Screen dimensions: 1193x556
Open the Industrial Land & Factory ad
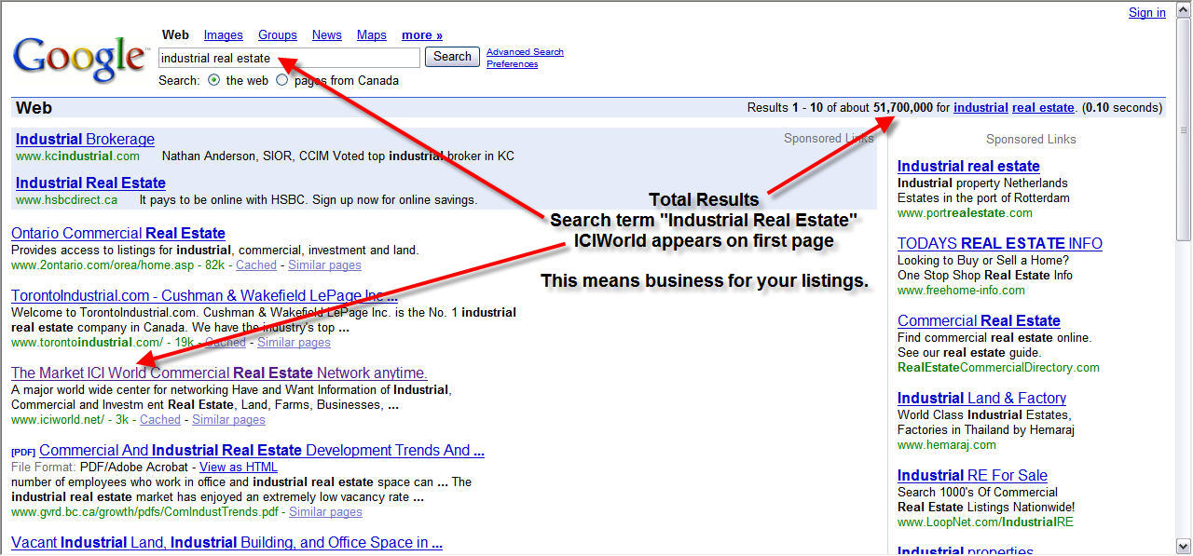coord(981,399)
